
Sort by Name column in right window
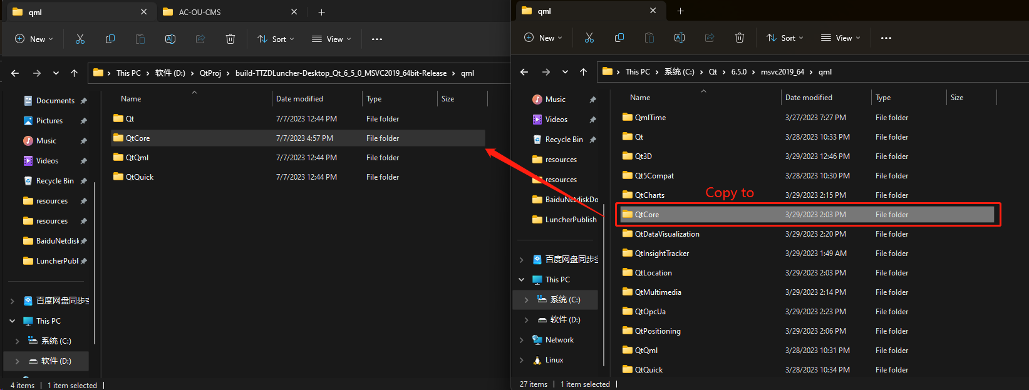click(x=640, y=98)
